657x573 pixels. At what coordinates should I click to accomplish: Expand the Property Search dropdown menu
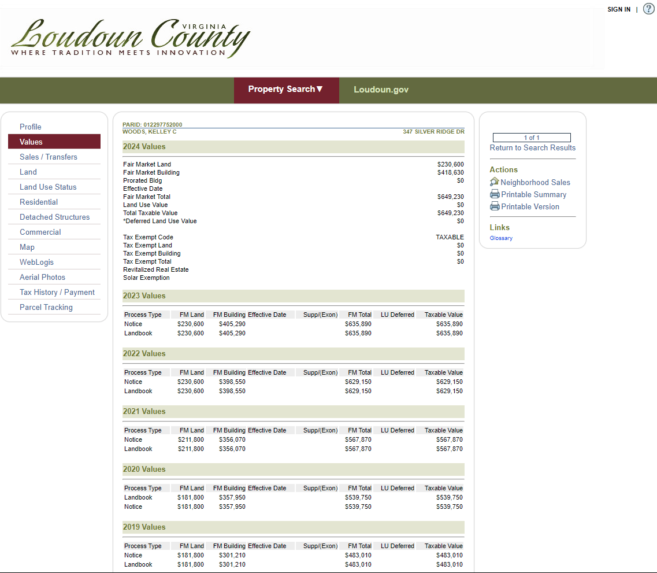point(286,89)
